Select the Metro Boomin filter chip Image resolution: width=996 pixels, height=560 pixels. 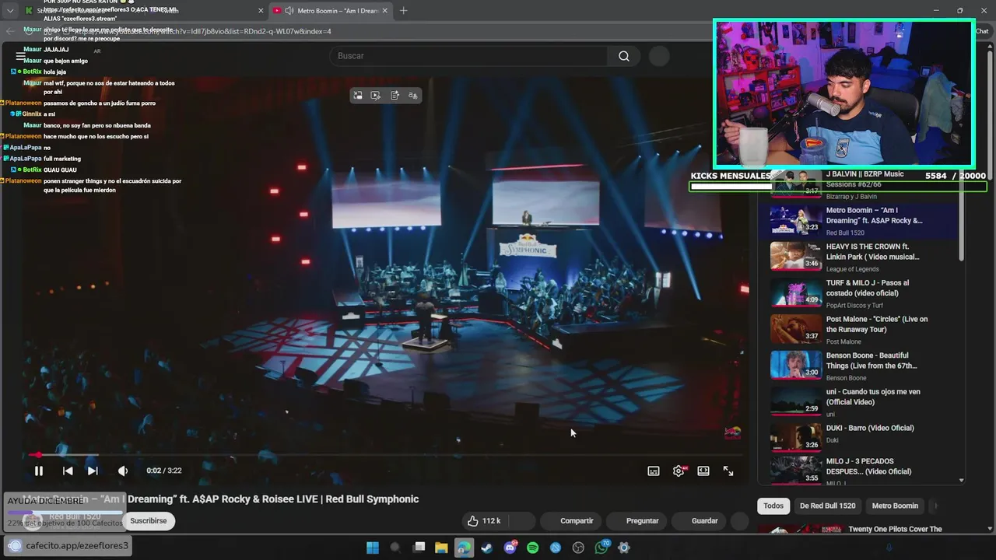tap(895, 506)
